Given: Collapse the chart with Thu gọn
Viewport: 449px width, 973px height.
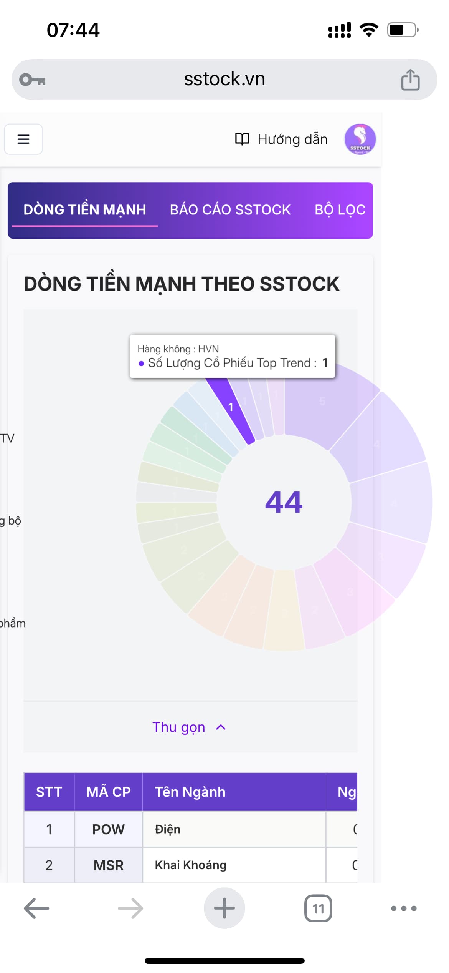Looking at the screenshot, I should pyautogui.click(x=189, y=727).
